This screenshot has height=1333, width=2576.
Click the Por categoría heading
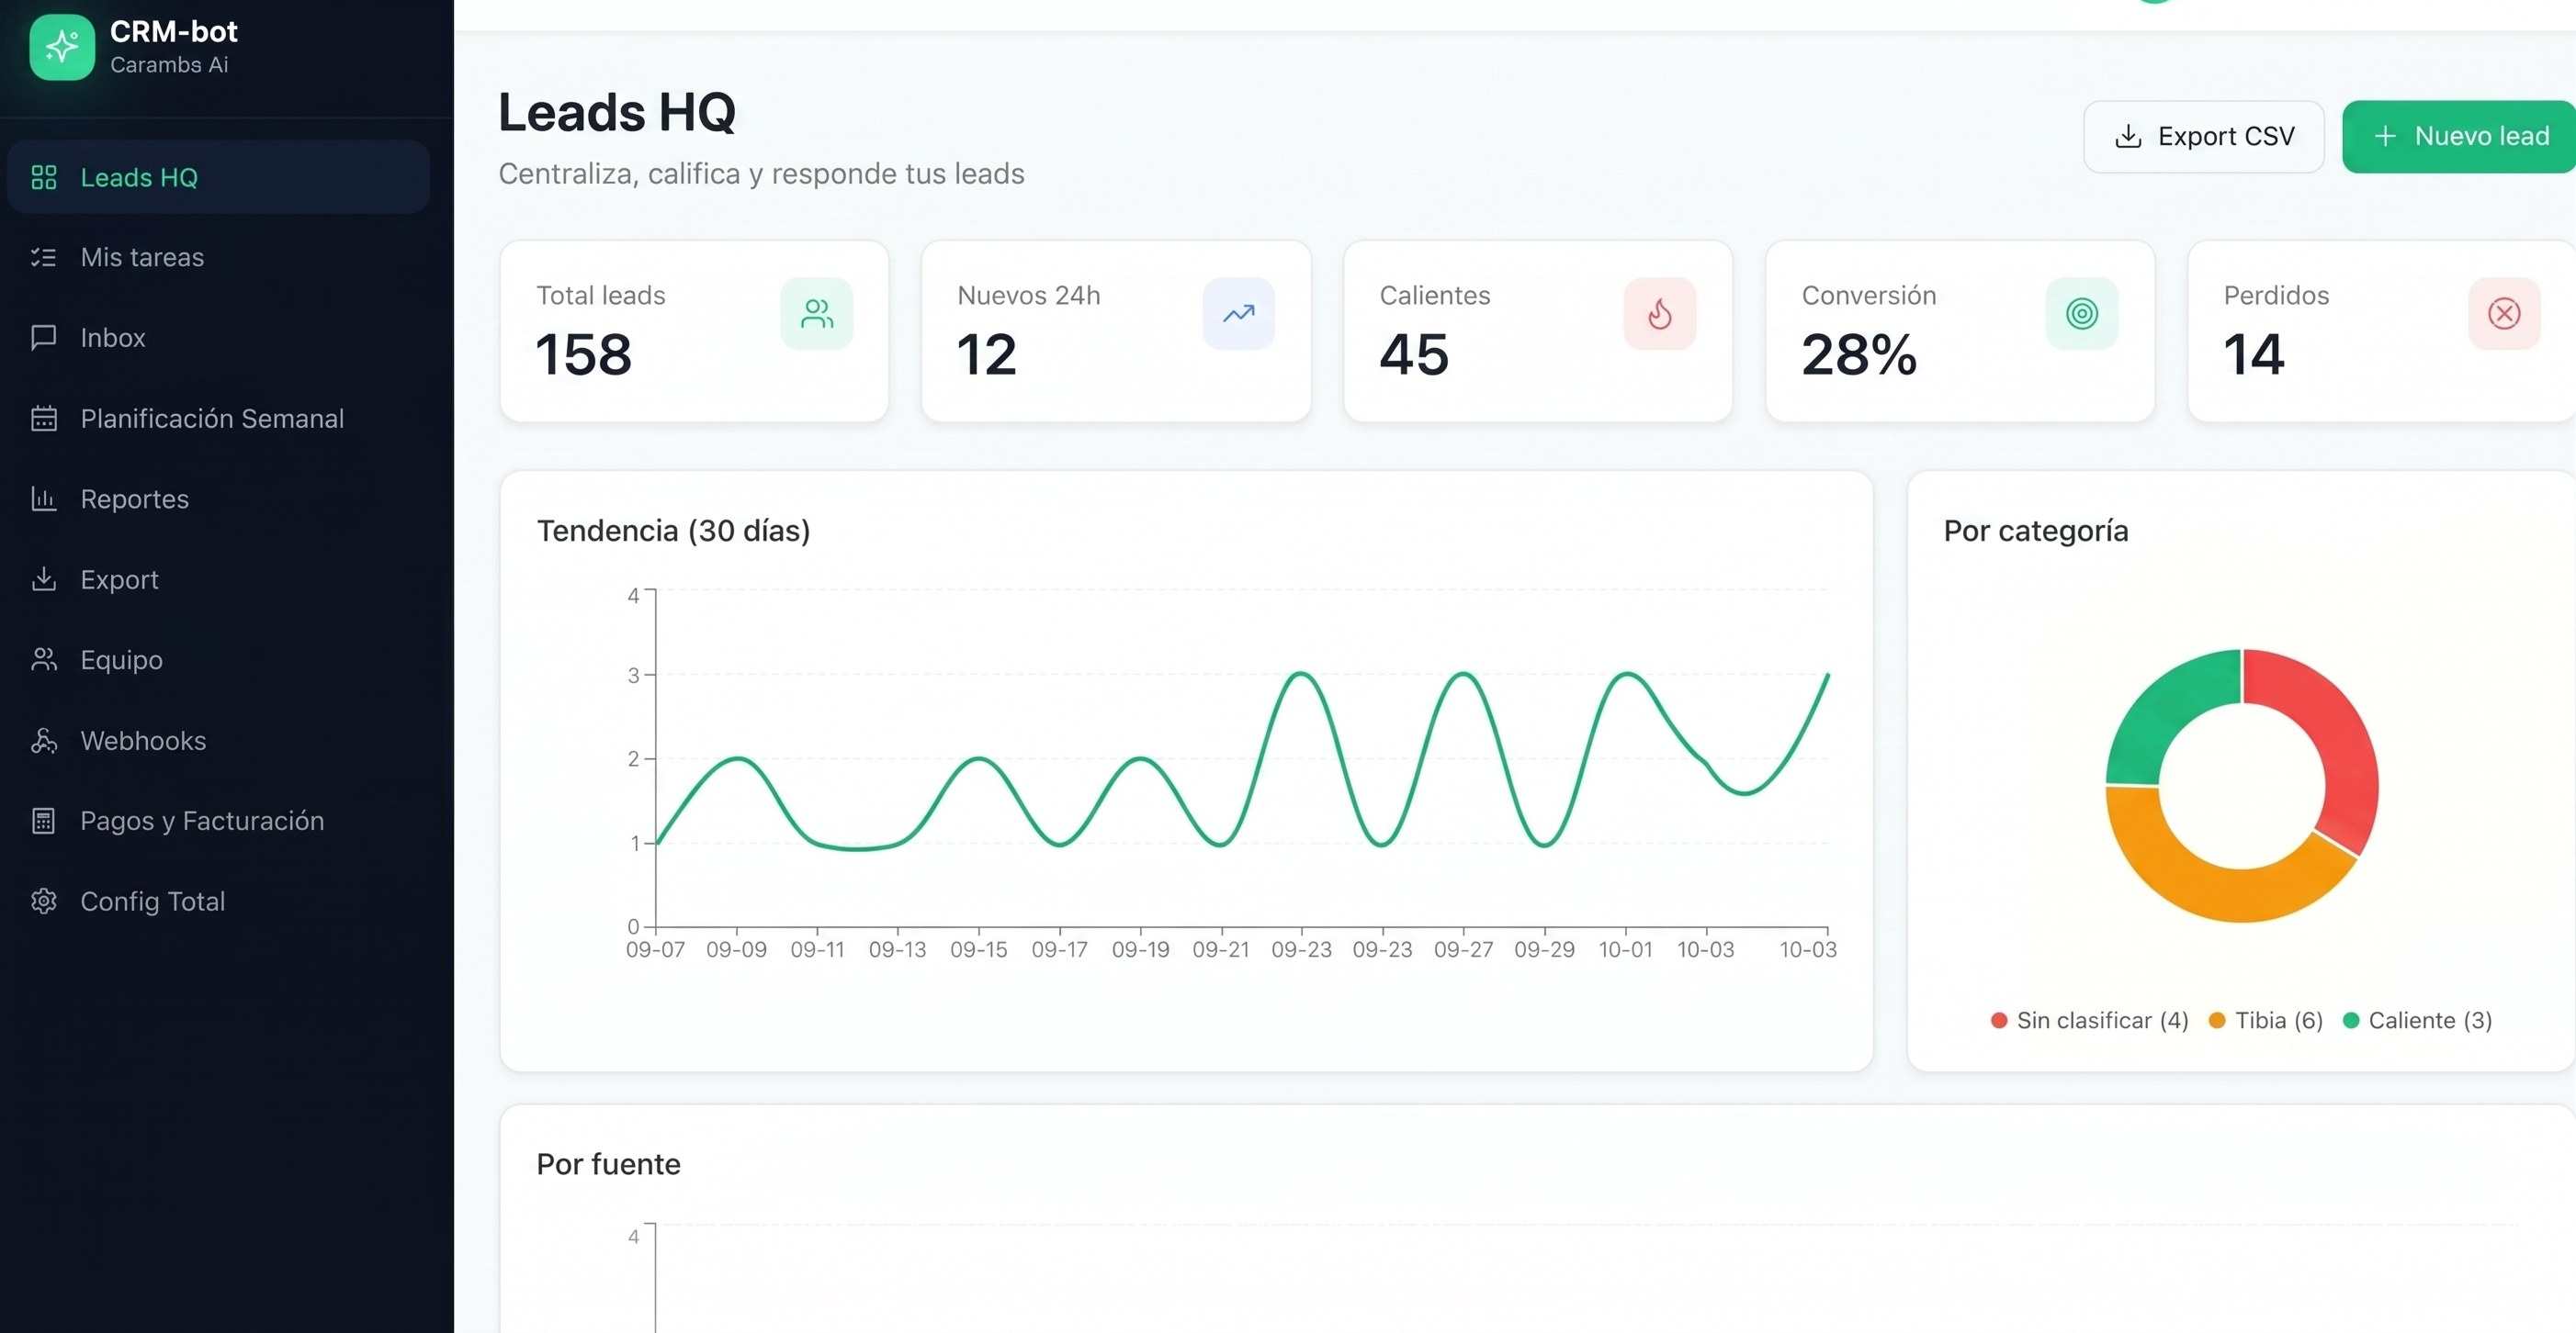coord(2035,531)
